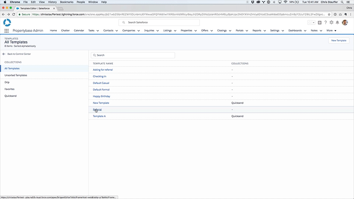Open the notifications bell
354x199 pixels.
(337, 22)
